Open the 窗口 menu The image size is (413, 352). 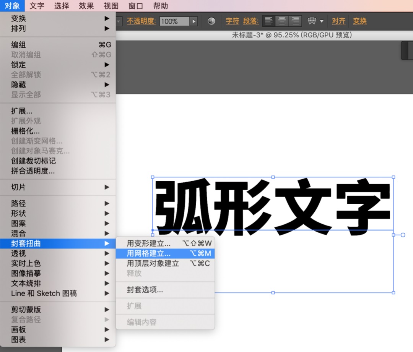coord(135,6)
